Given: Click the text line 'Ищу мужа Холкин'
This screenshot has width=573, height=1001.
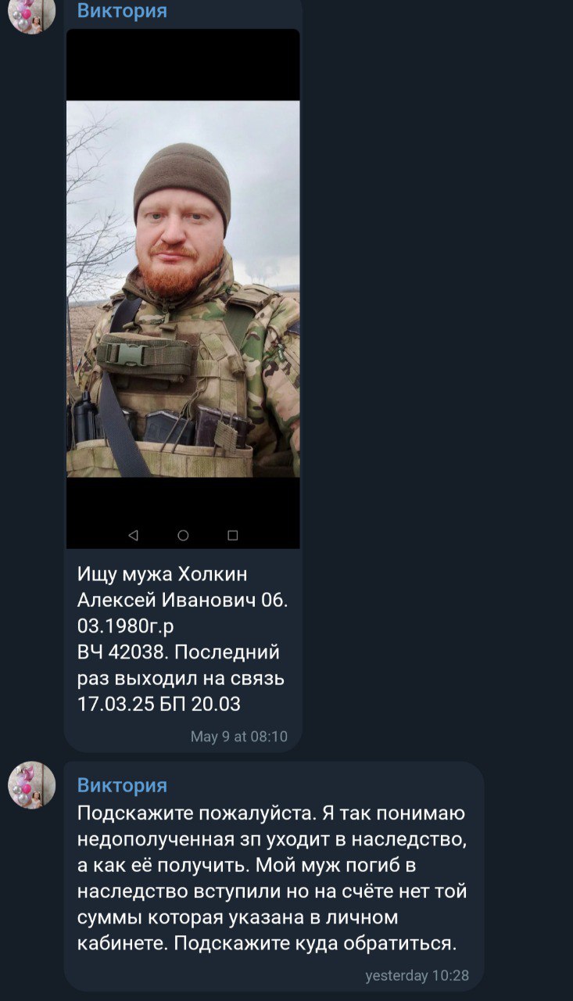Looking at the screenshot, I should [x=163, y=574].
